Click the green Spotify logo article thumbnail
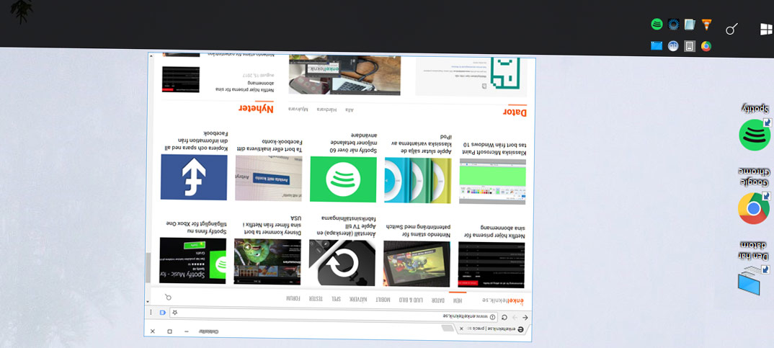The width and height of the screenshot is (774, 348). coord(343,179)
